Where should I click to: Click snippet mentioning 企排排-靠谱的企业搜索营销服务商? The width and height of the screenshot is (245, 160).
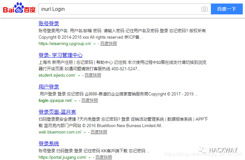pos(119,94)
